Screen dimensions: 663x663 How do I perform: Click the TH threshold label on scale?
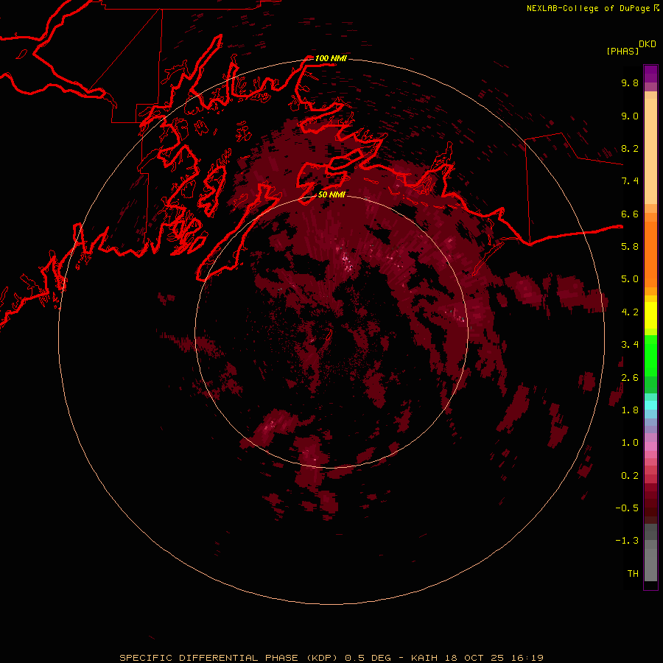tap(633, 574)
